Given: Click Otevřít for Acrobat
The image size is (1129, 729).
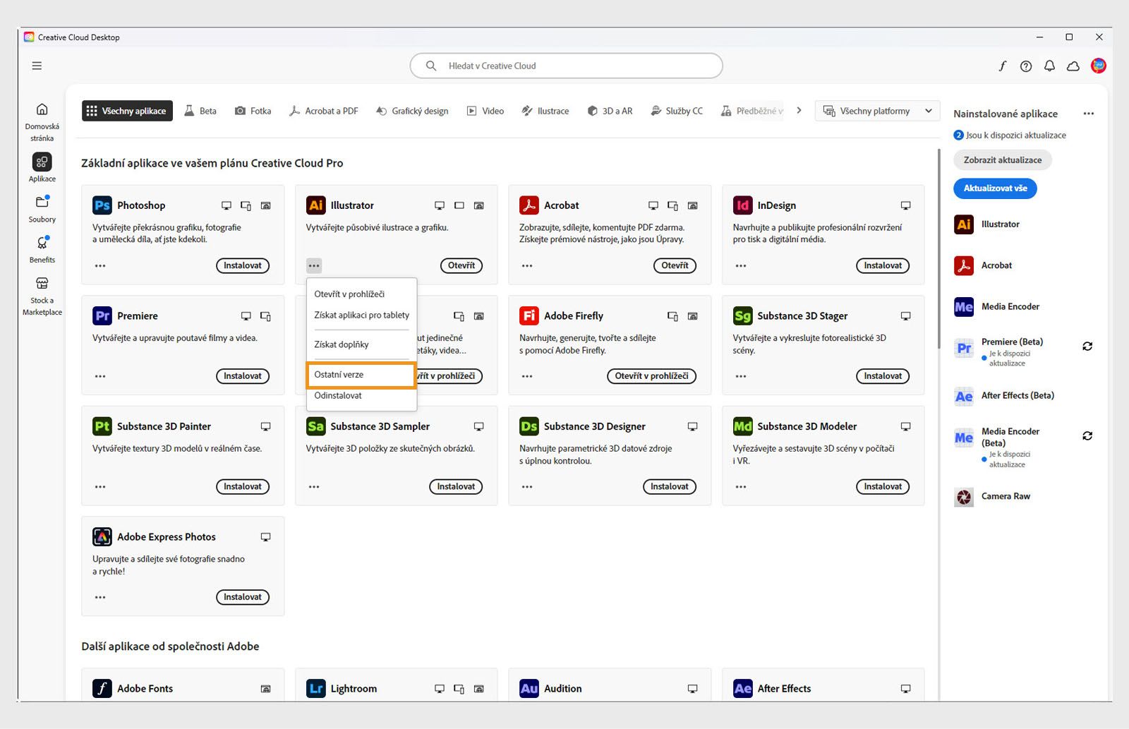Looking at the screenshot, I should click(675, 266).
